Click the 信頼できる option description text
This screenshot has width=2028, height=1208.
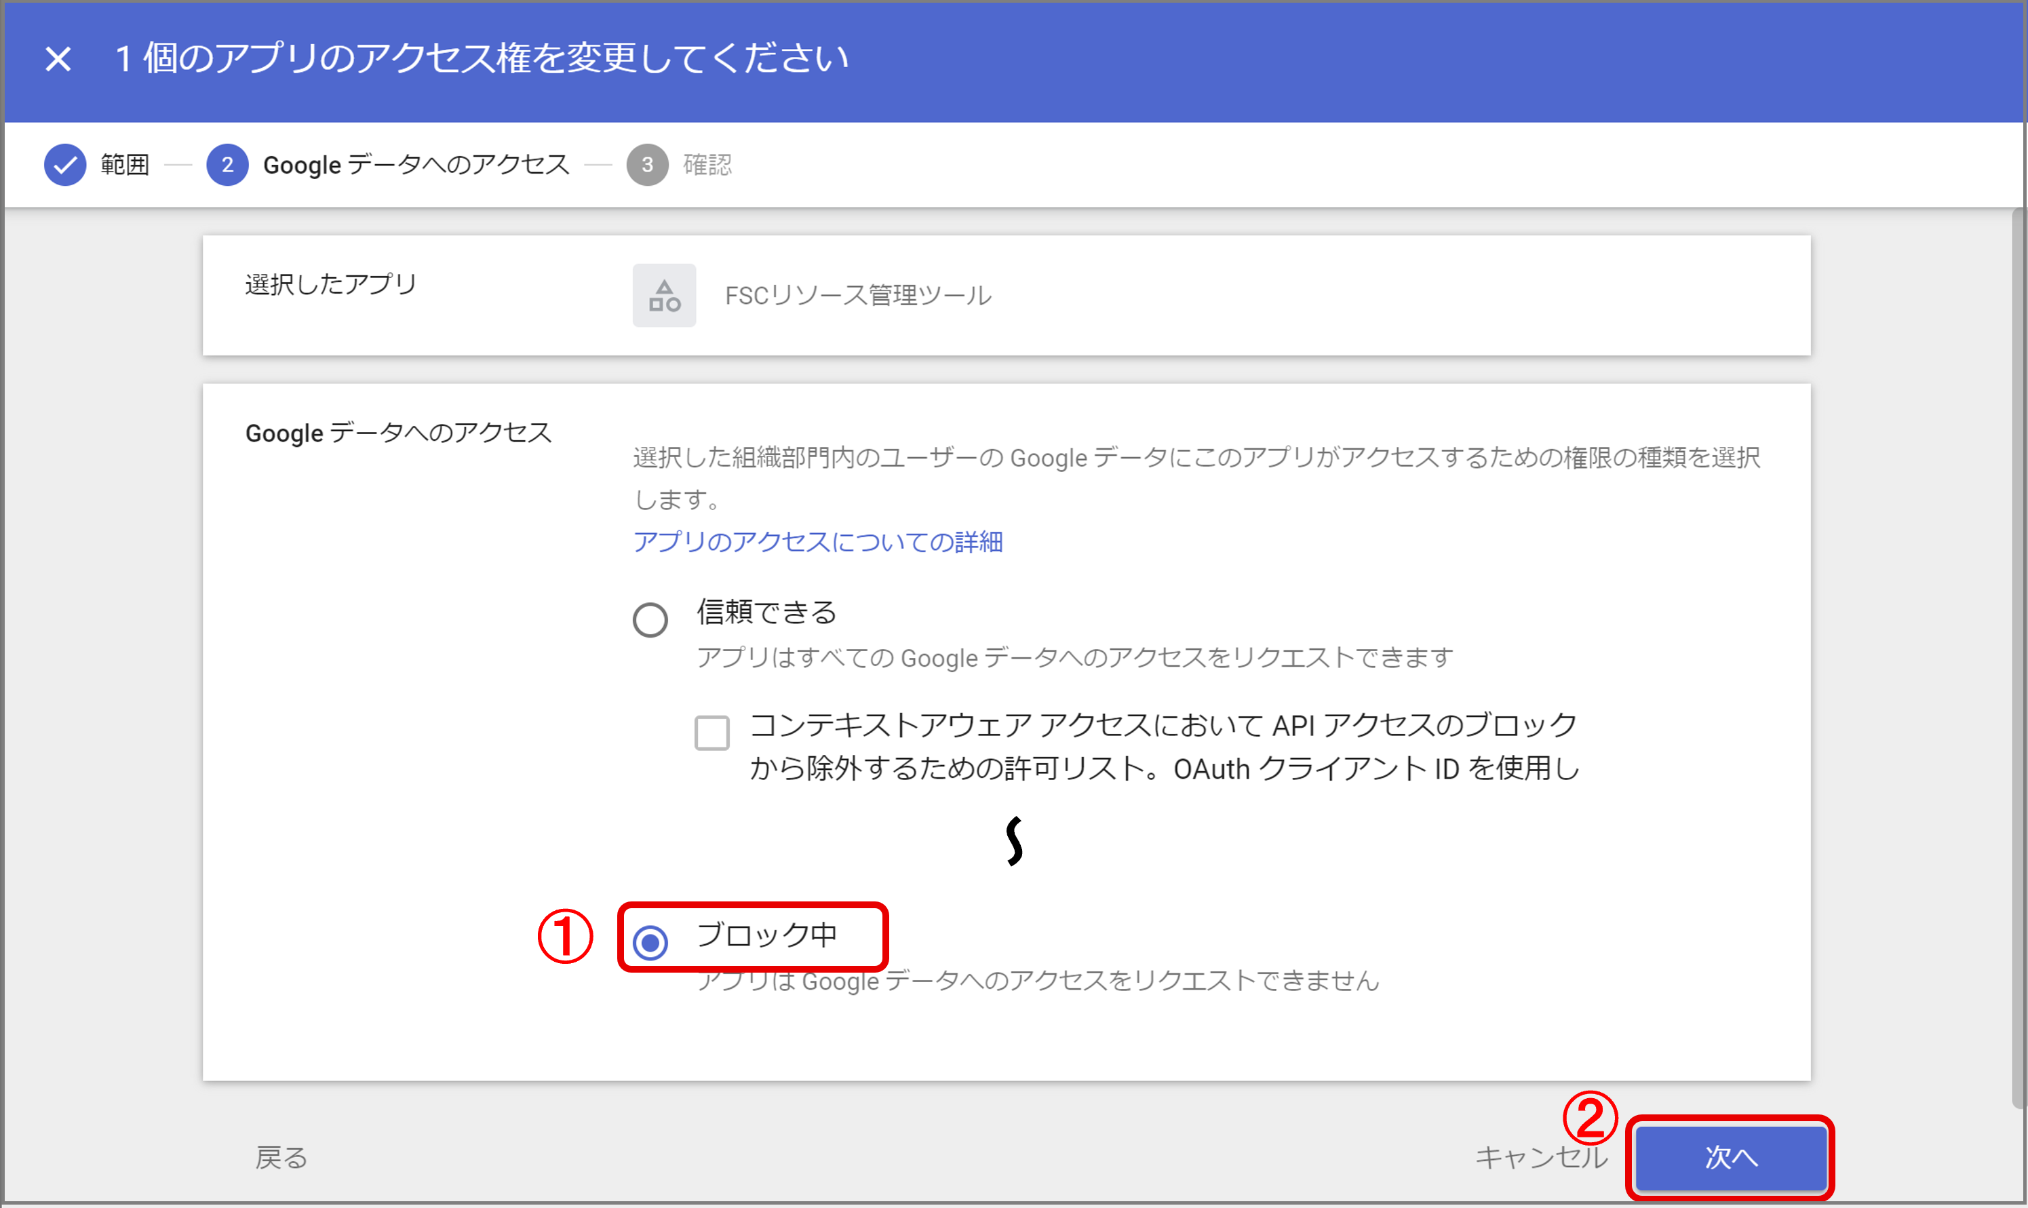(x=1074, y=657)
